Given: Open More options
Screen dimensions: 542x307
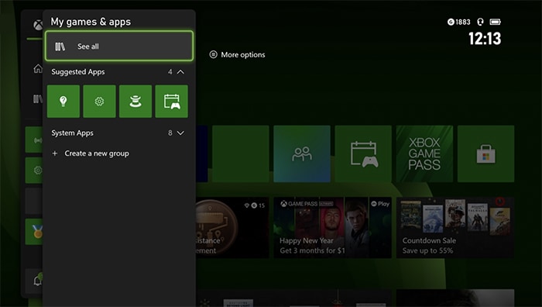Looking at the screenshot, I should coord(238,55).
